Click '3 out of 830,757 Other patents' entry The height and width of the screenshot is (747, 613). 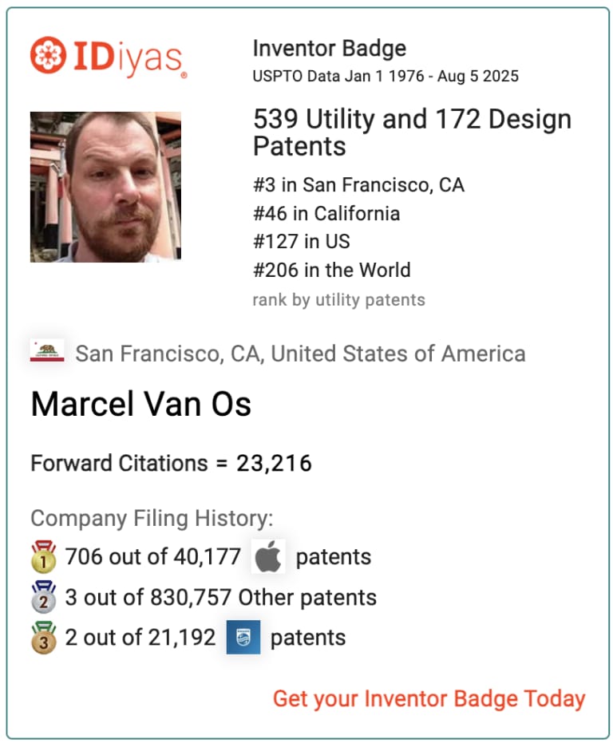point(221,598)
